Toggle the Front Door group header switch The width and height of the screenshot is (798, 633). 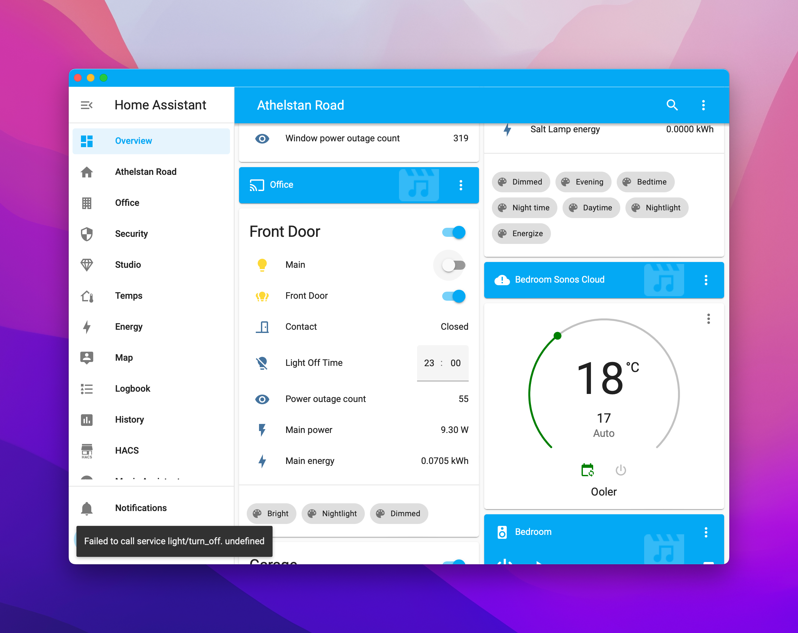(454, 233)
